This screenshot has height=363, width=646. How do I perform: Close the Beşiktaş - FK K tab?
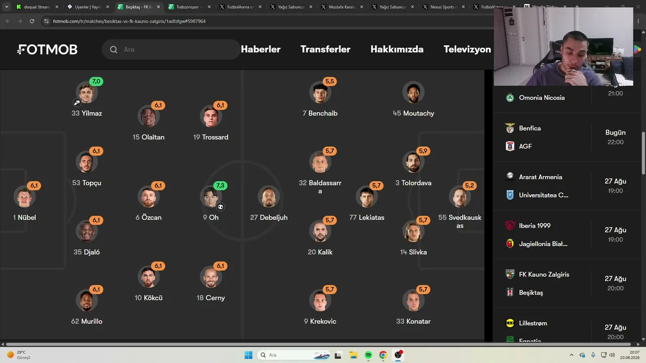click(158, 7)
